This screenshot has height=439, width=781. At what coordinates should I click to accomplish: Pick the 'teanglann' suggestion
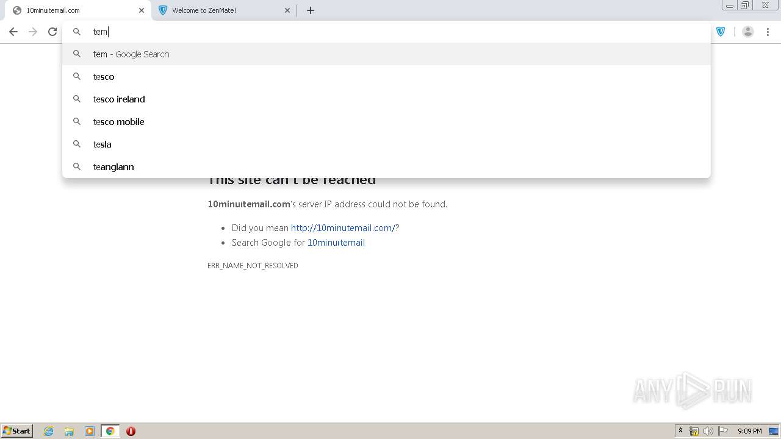(387, 167)
